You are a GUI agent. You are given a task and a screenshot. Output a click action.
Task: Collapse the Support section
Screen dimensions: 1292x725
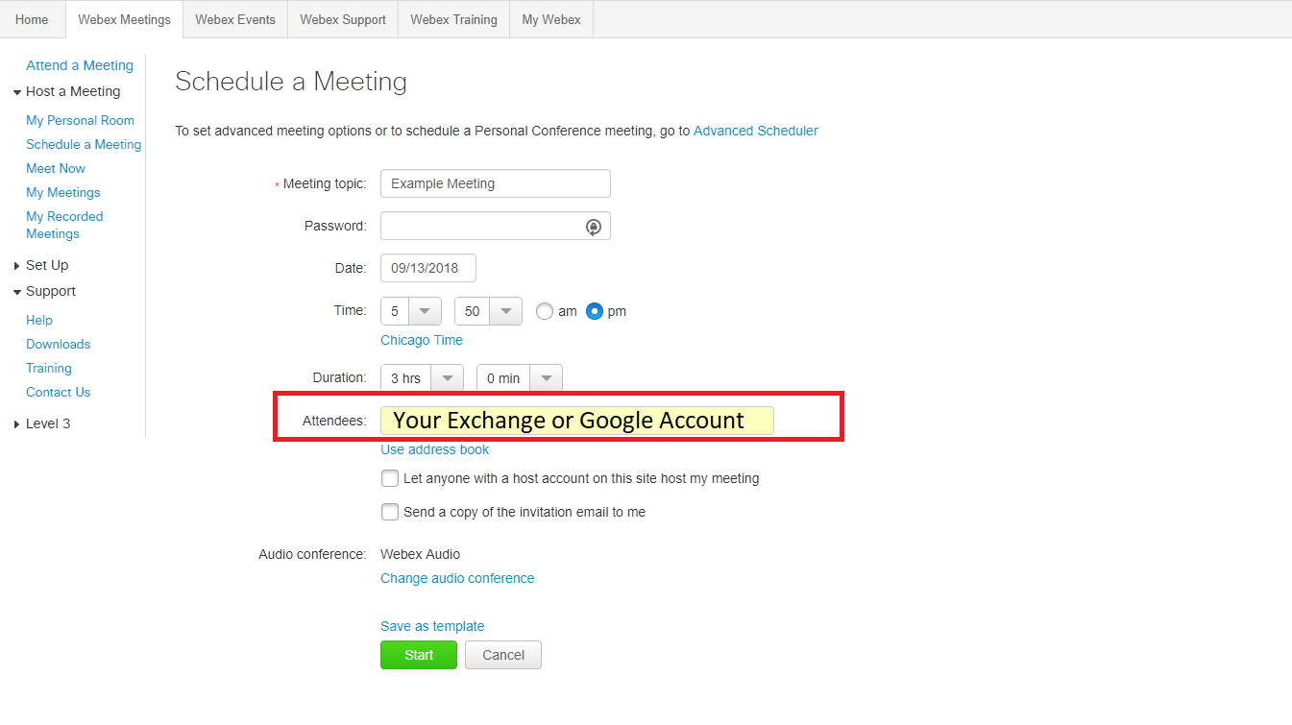tap(44, 291)
